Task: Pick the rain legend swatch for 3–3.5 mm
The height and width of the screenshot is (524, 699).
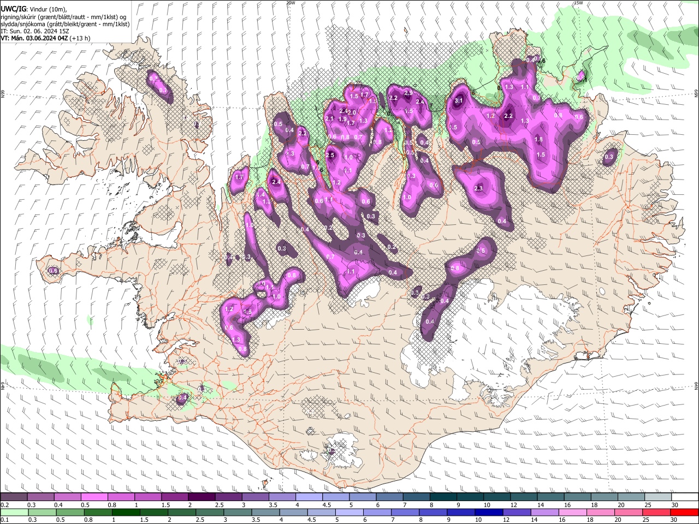Action: [237, 513]
